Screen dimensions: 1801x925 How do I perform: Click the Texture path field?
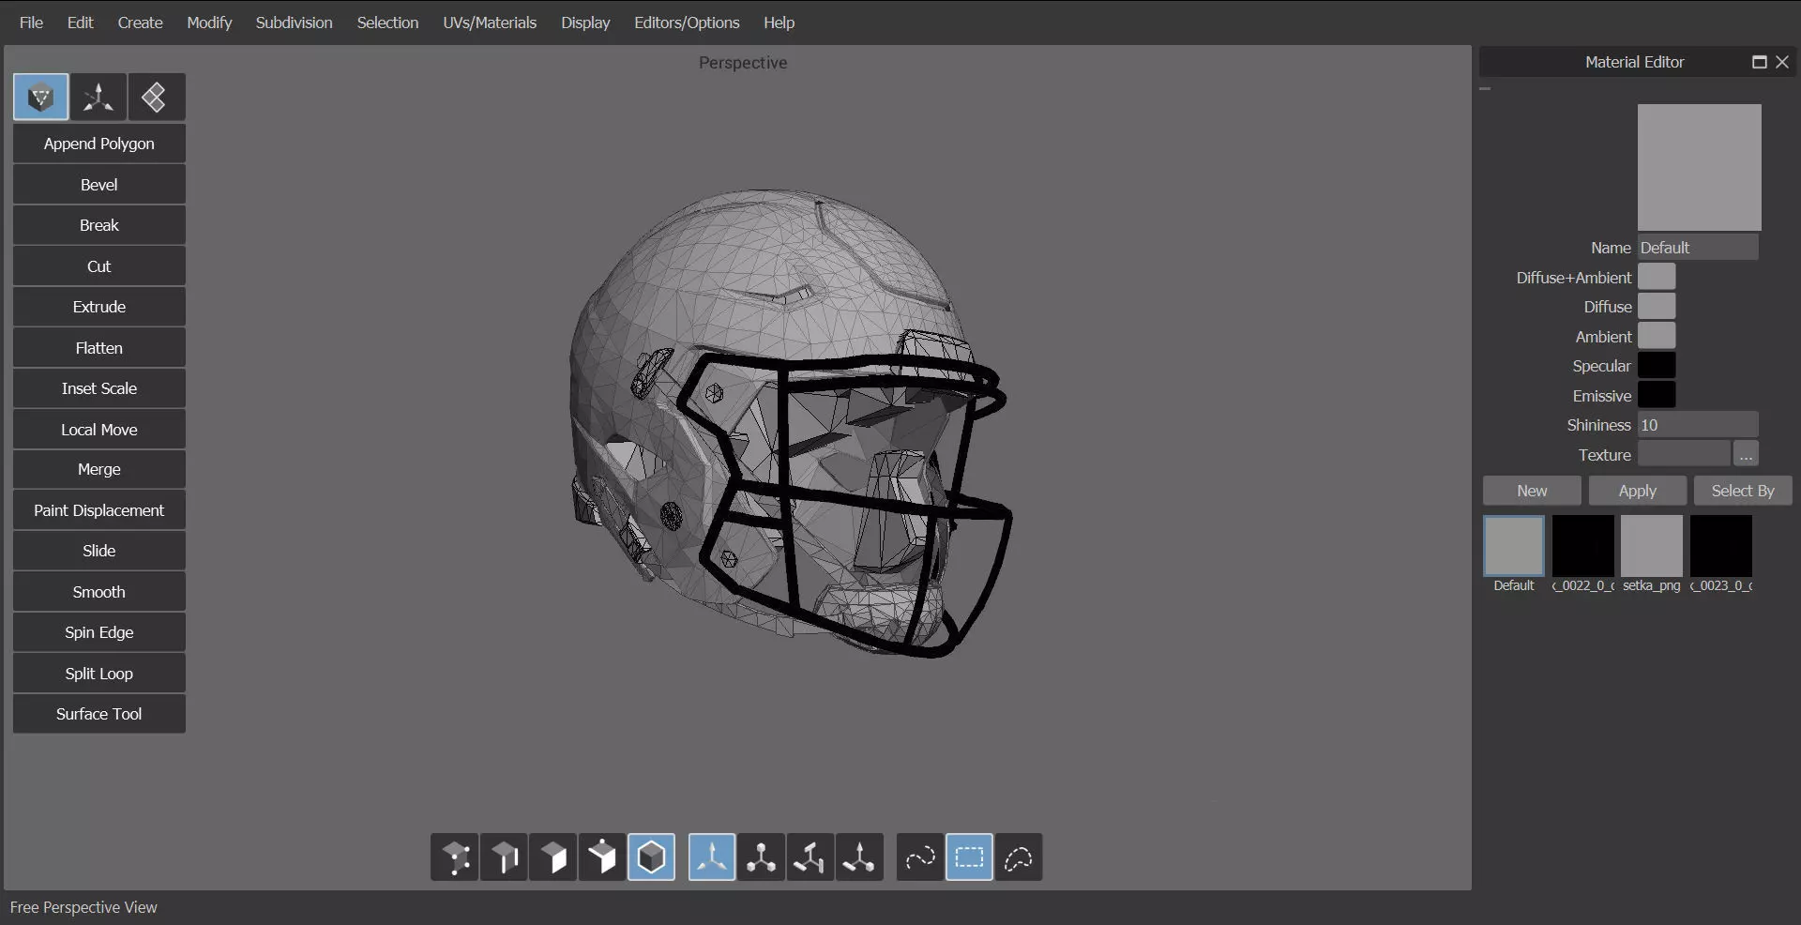click(1684, 455)
